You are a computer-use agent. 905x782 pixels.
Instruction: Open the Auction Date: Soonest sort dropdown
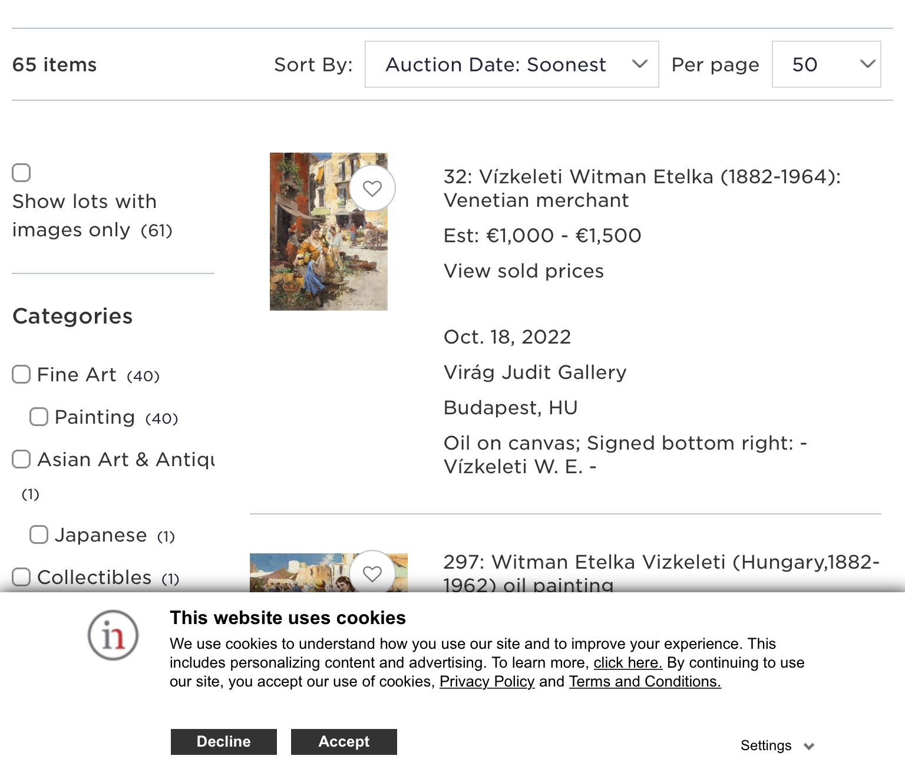(x=511, y=64)
